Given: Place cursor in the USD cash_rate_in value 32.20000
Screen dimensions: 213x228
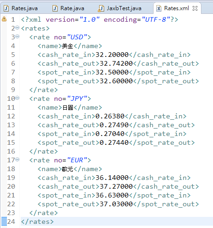Looking at the screenshot, I should click(112, 55).
